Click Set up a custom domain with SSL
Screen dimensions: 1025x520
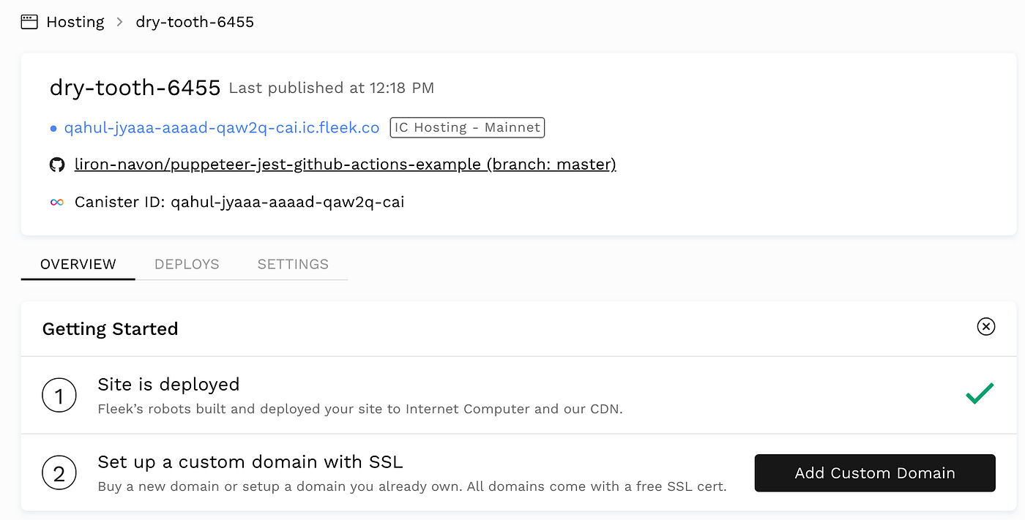point(250,462)
